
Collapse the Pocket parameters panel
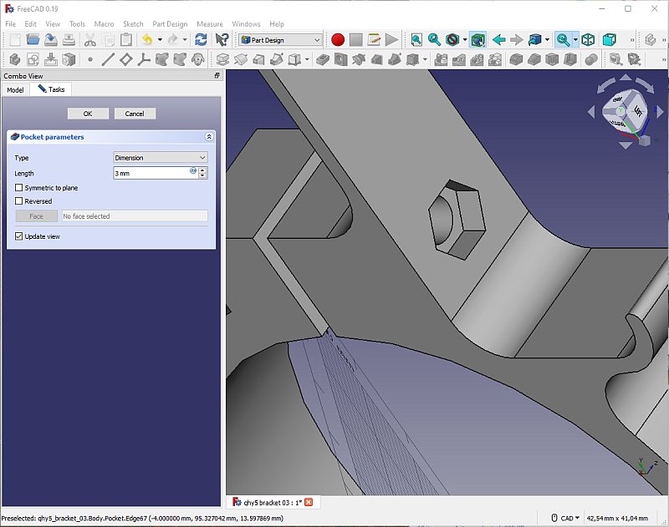209,137
